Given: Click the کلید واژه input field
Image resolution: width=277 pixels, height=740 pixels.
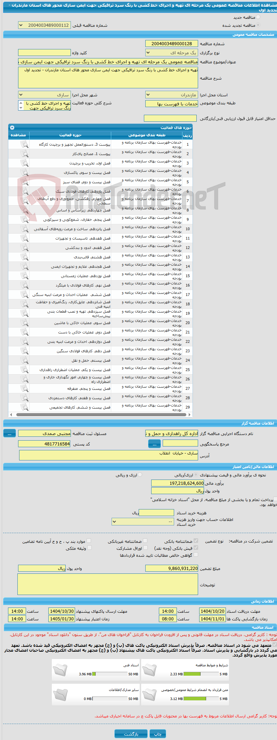Looking at the screenshot, I should (44, 53).
